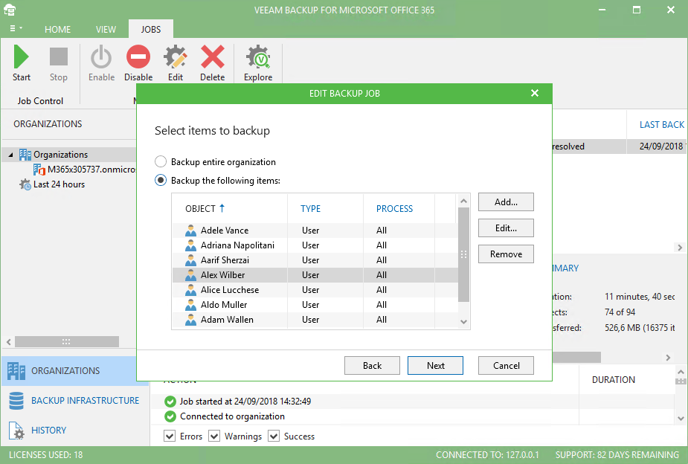Click the Edit job gear icon

176,57
